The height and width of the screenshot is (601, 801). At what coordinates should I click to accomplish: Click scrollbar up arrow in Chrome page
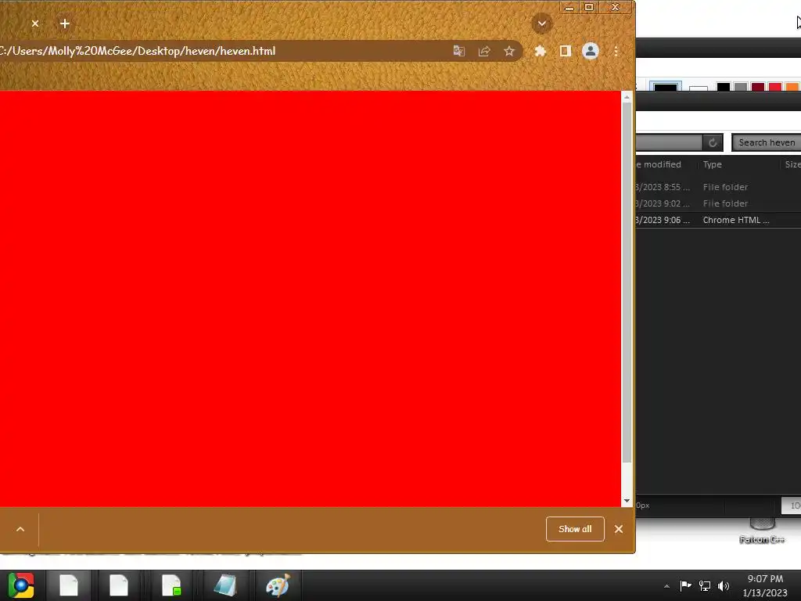pyautogui.click(x=627, y=96)
